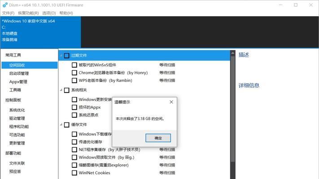Open the 恢复功能(R) menu
The width and height of the screenshot is (319, 179).
[28, 13]
